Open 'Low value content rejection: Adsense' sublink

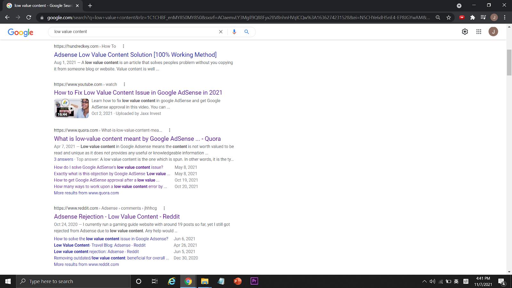(96, 252)
